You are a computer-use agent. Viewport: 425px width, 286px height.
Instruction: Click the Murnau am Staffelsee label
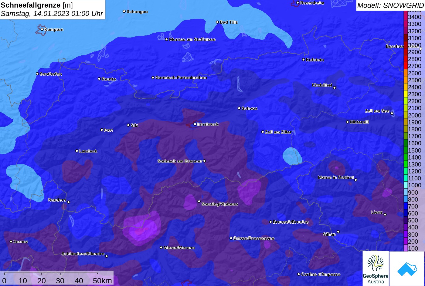point(192,39)
